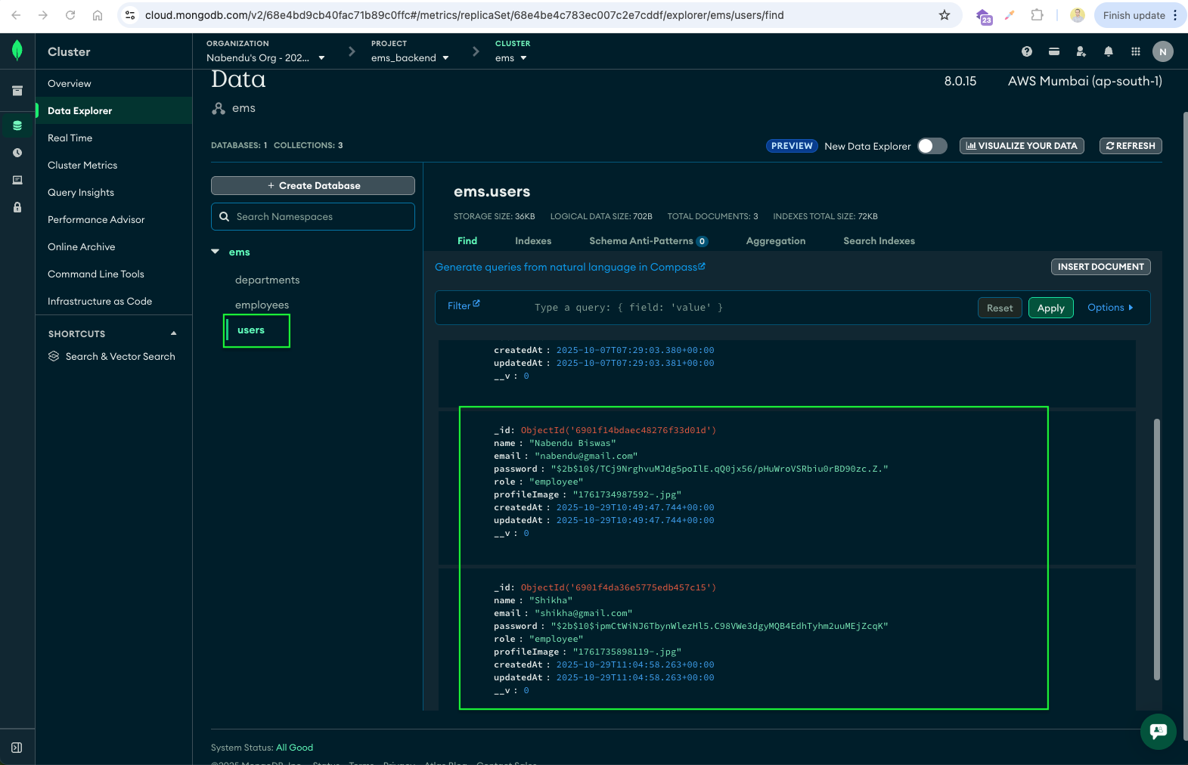Image resolution: width=1188 pixels, height=765 pixels.
Task: Click Visualize Your Data button
Action: click(1022, 146)
